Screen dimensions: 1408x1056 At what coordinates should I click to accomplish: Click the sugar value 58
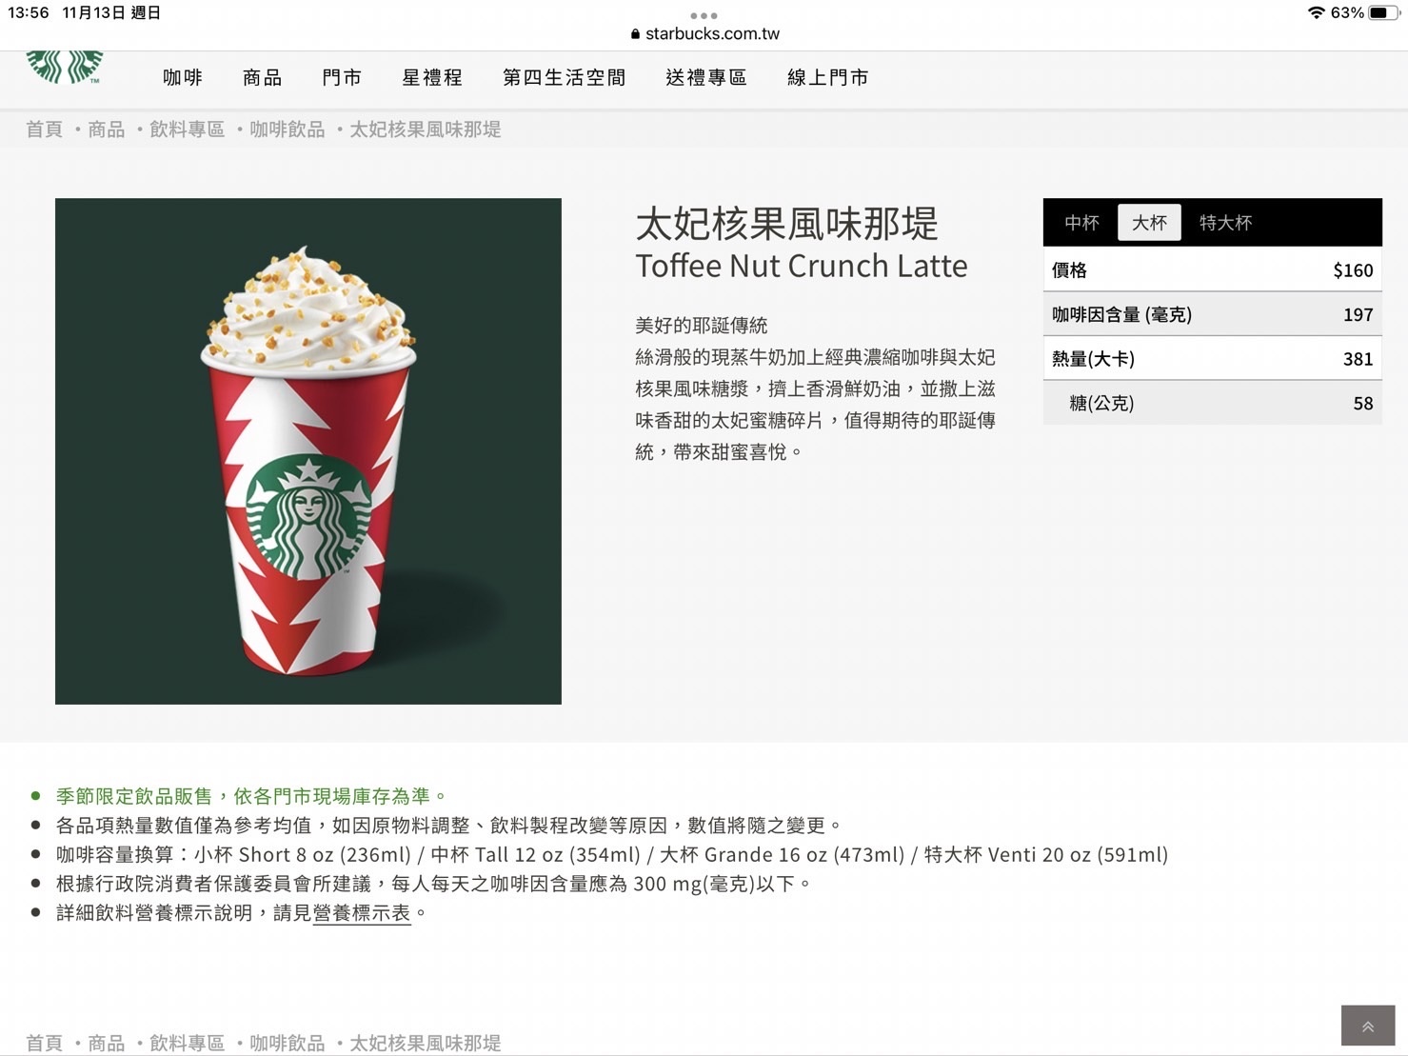click(x=1363, y=404)
